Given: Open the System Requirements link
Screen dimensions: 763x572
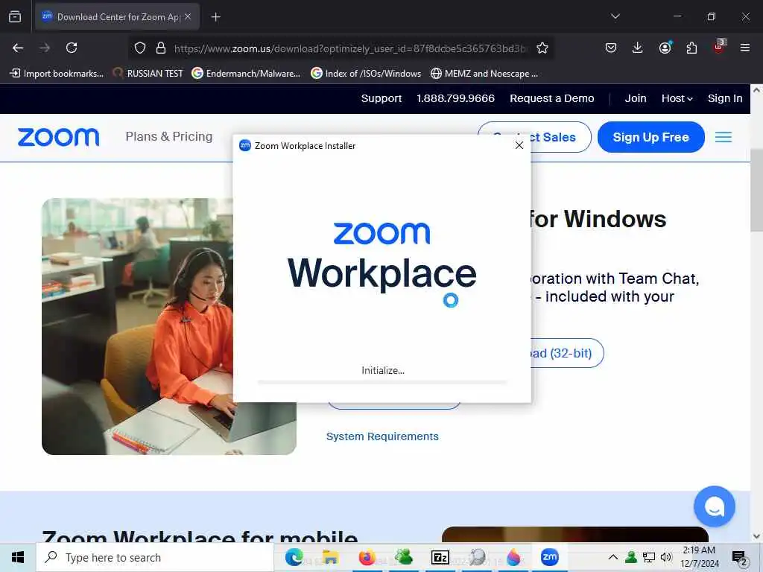Looking at the screenshot, I should pyautogui.click(x=382, y=436).
